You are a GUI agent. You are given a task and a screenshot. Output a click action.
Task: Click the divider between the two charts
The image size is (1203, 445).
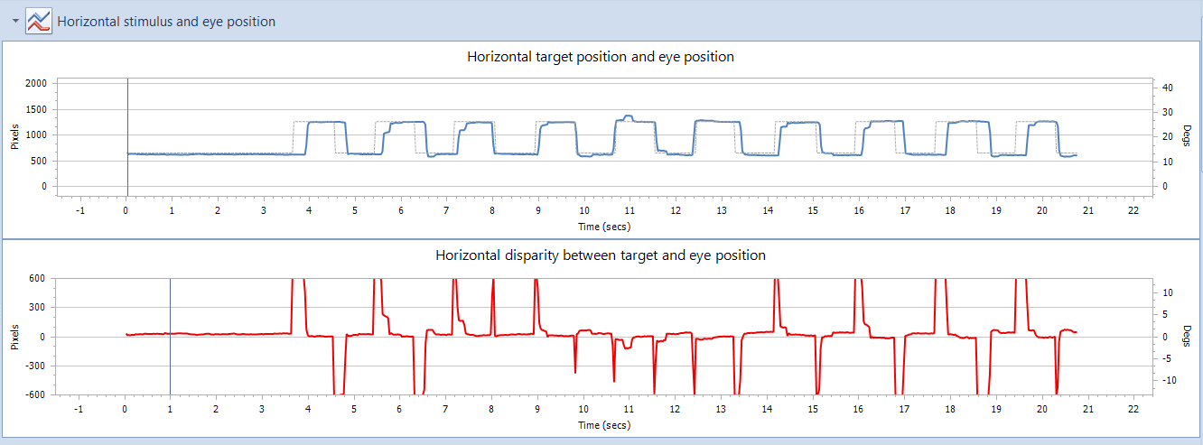click(600, 239)
